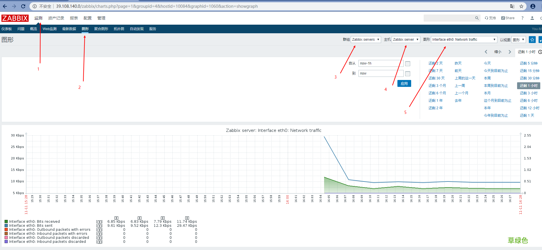
Task: Open calendar picker for the 自从 field
Action: click(408, 64)
